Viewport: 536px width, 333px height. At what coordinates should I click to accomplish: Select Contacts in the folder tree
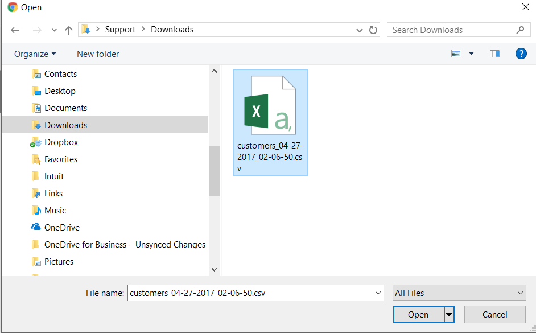(60, 74)
